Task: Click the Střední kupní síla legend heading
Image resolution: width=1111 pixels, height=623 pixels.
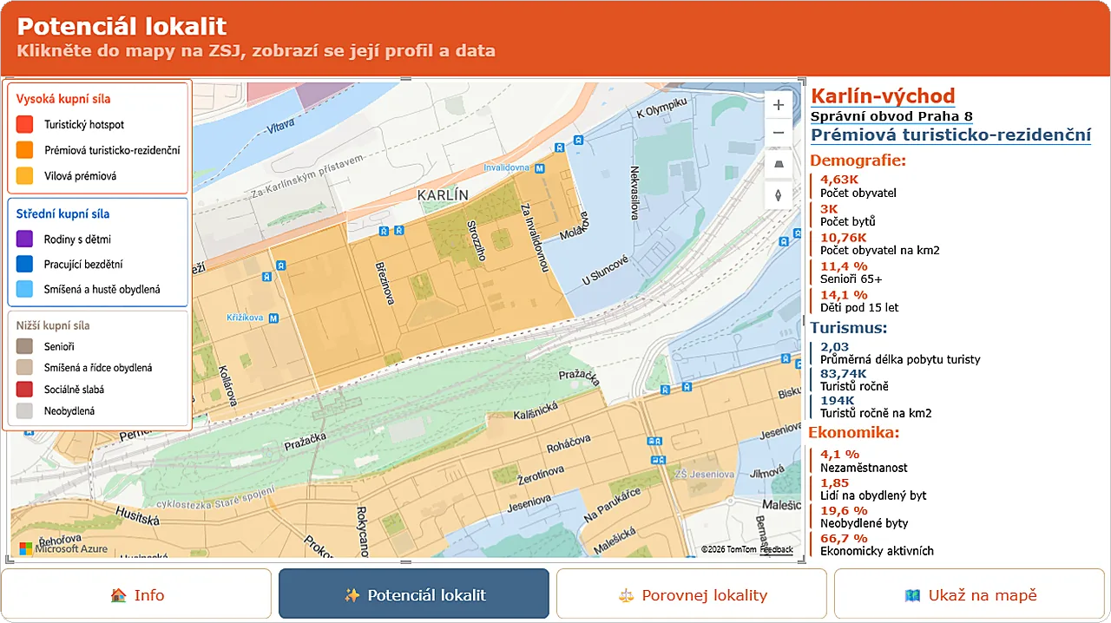Action: click(63, 213)
